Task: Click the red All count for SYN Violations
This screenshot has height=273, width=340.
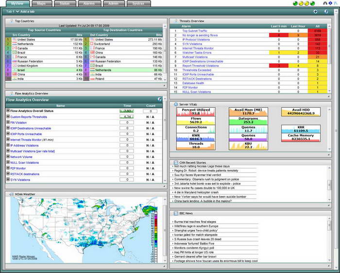Action: tap(318, 44)
